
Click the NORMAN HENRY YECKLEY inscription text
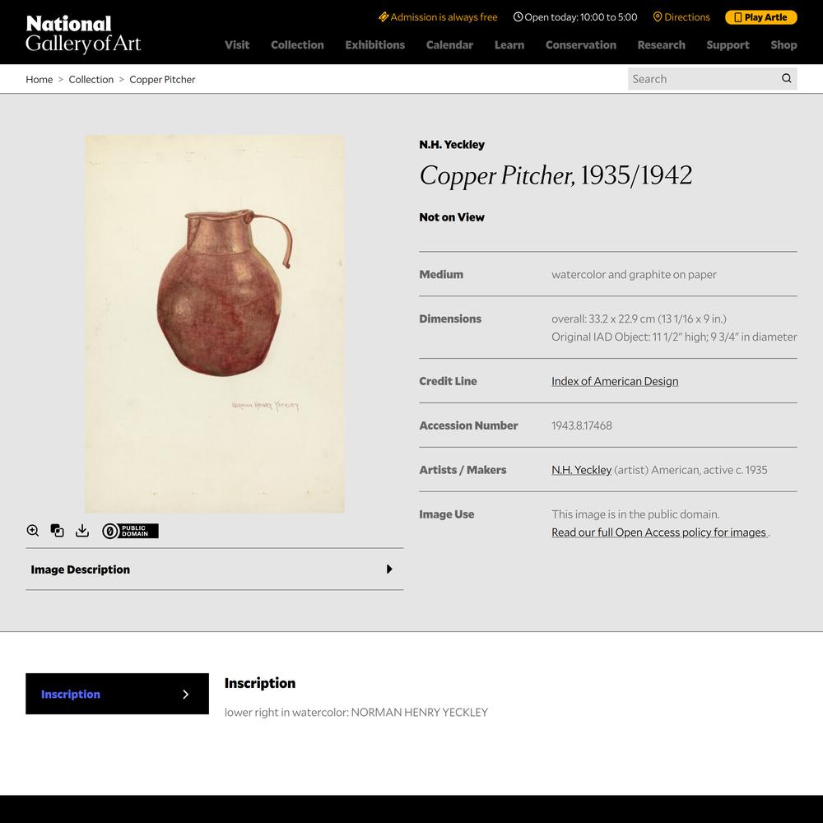coord(420,712)
